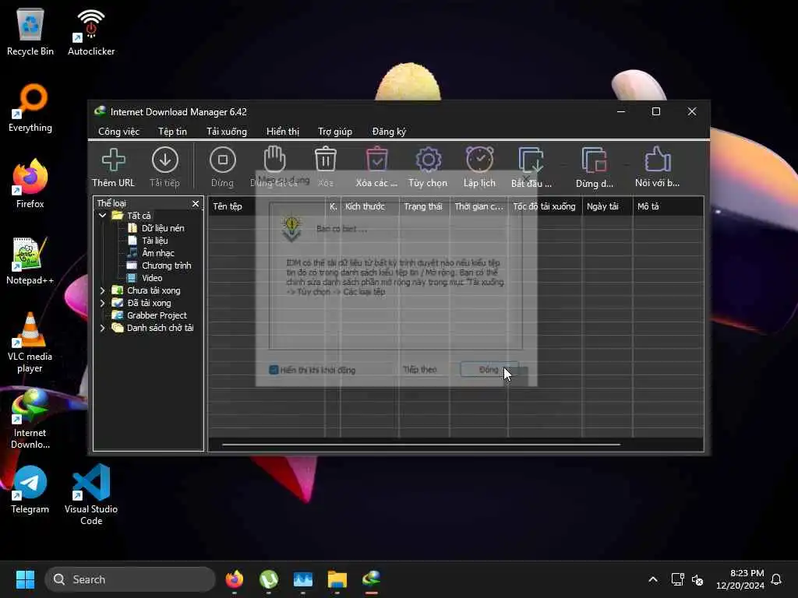Click the taskbar Search box
Screen dimensions: 798x598
130,579
